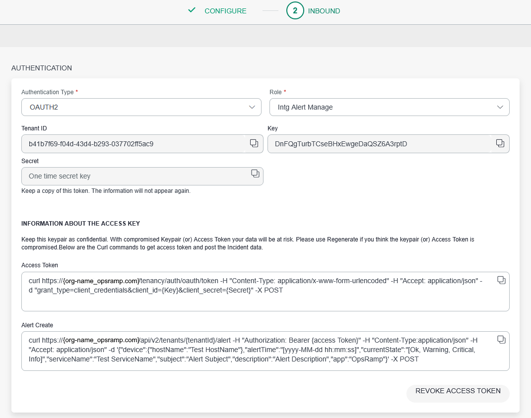
Task: Go to the INBOUND step
Action: [x=324, y=11]
